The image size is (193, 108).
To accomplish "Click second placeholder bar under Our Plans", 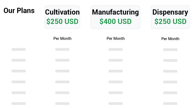I will click(x=19, y=60).
